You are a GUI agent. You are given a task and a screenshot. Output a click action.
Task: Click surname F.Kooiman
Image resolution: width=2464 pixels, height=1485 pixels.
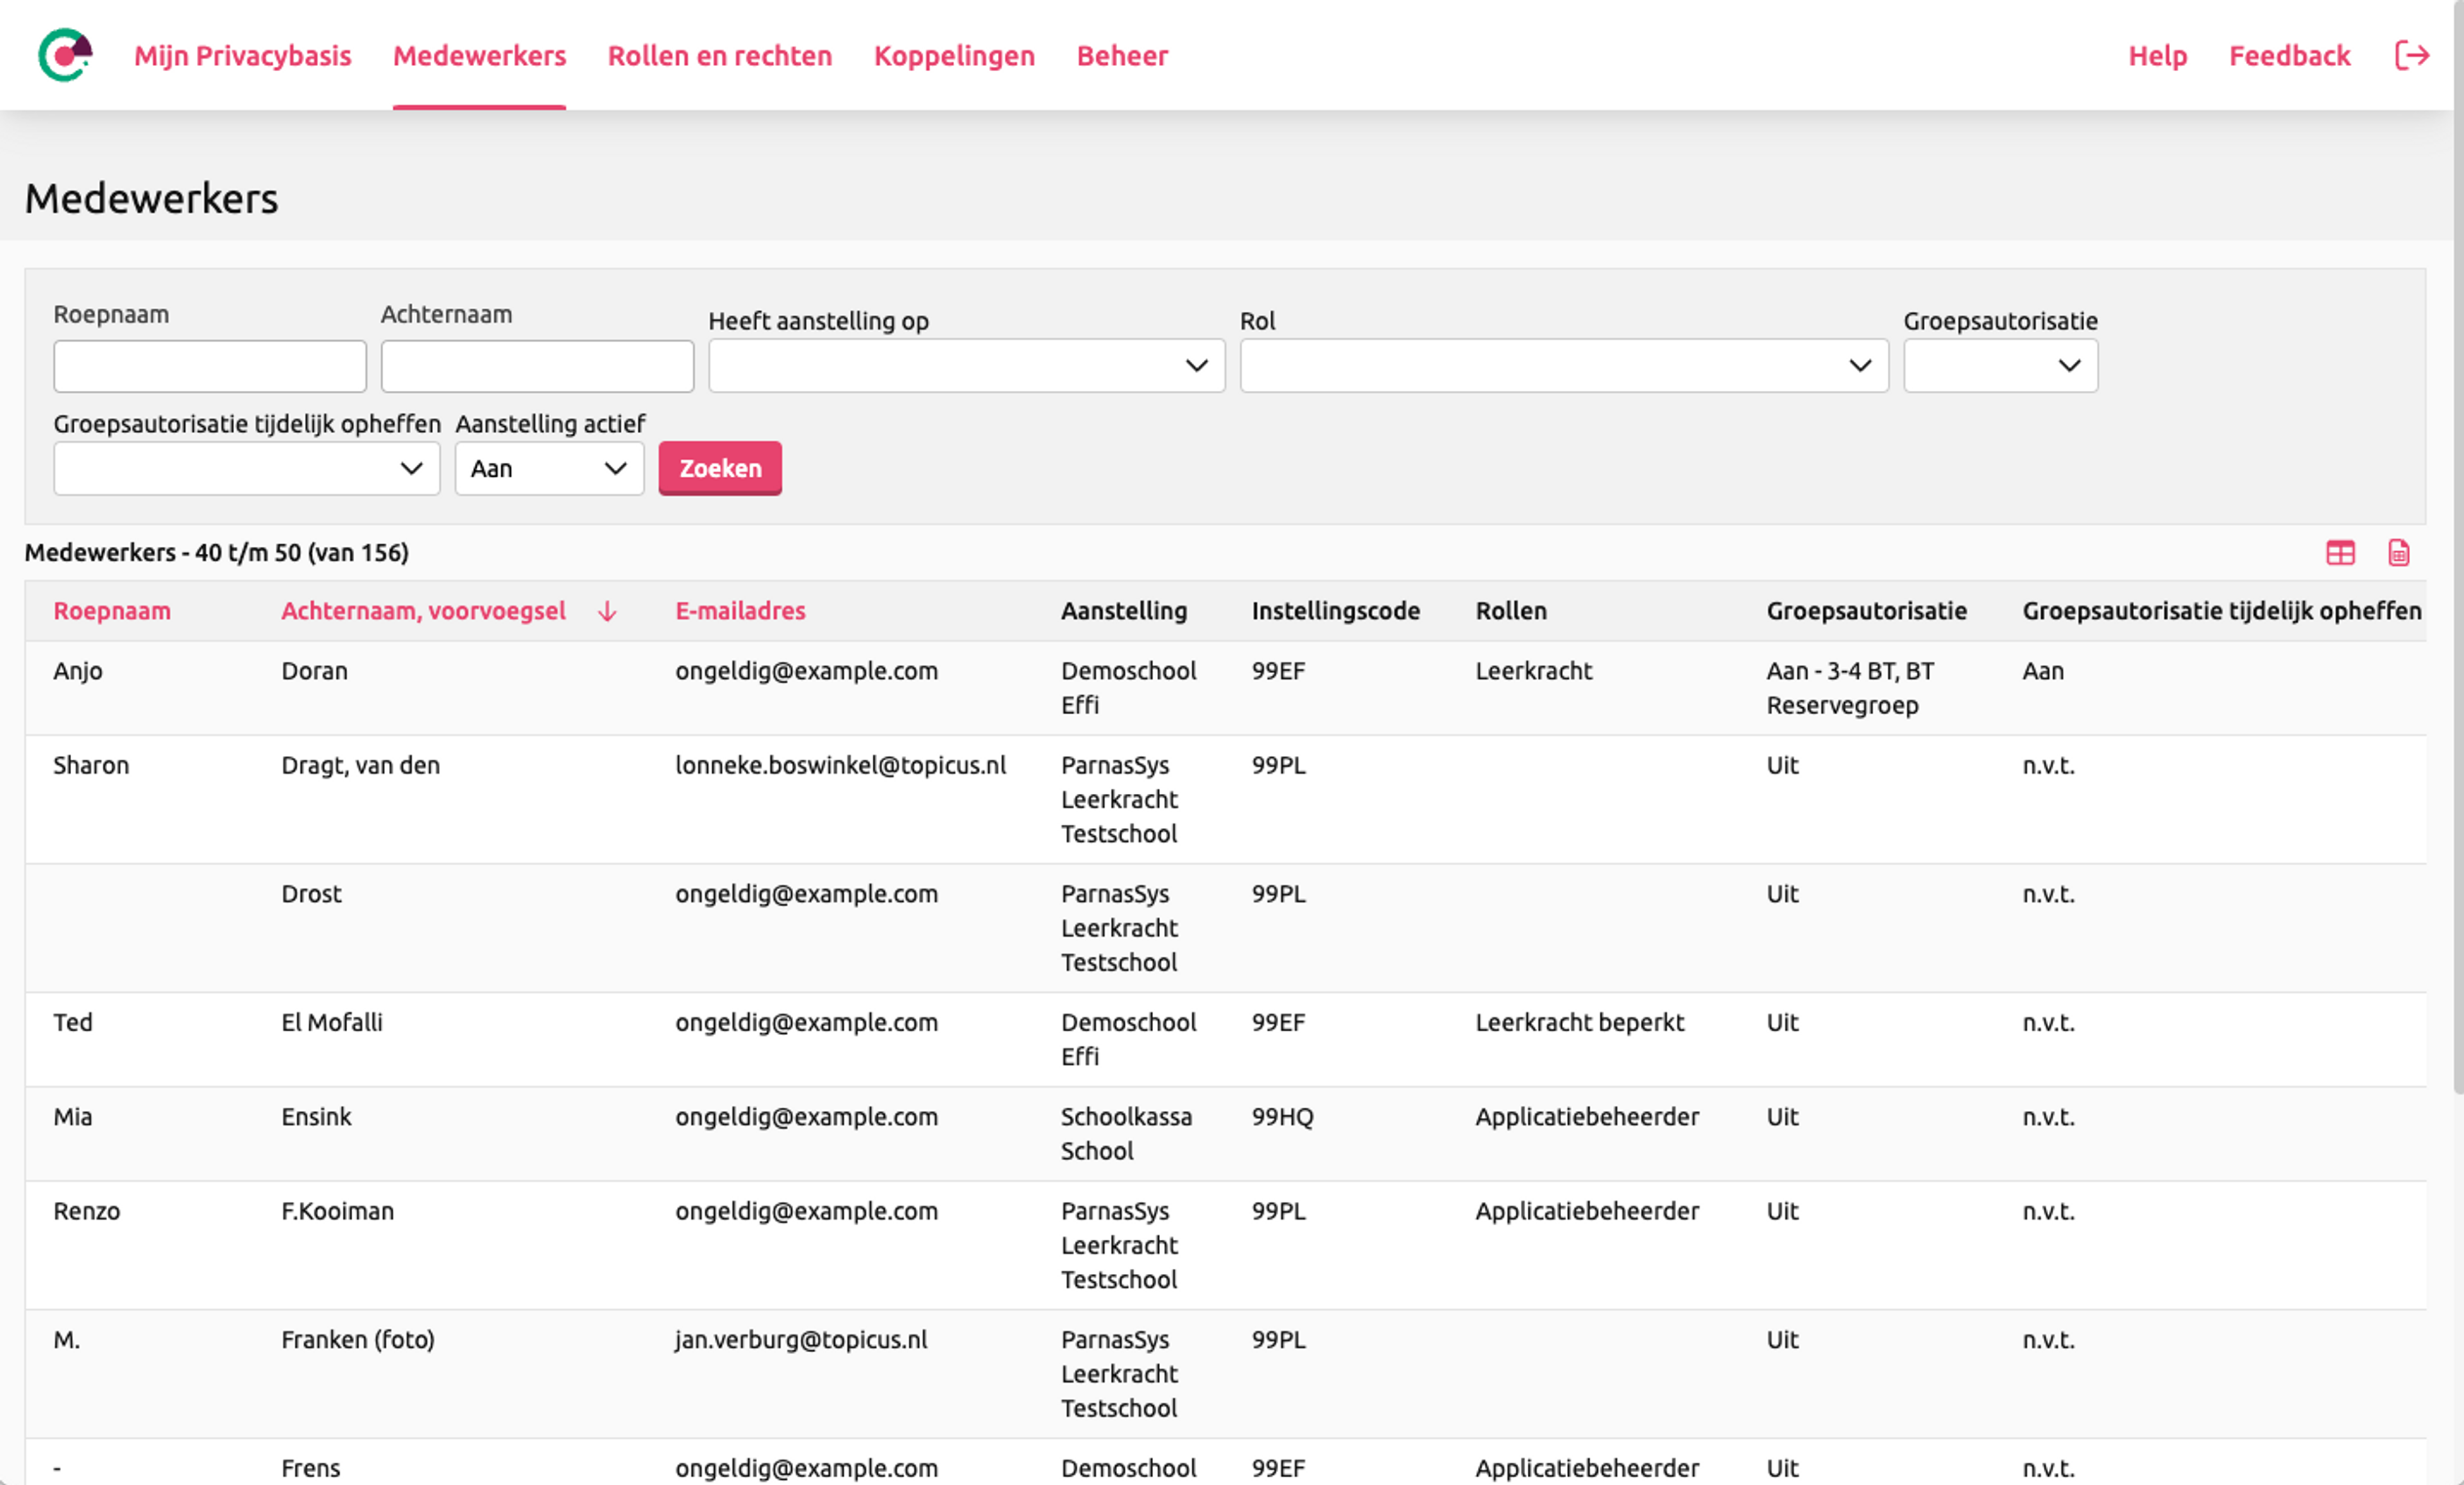[337, 1211]
